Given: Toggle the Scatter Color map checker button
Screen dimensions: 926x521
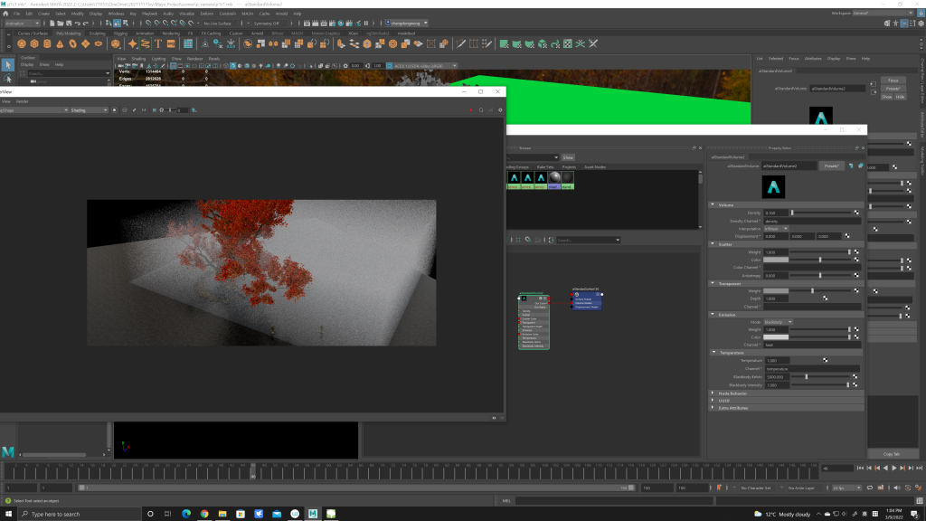Looking at the screenshot, I should (856, 260).
